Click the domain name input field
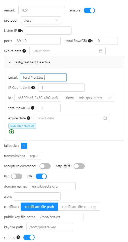The image size is (128, 242). pyautogui.click(x=52, y=186)
